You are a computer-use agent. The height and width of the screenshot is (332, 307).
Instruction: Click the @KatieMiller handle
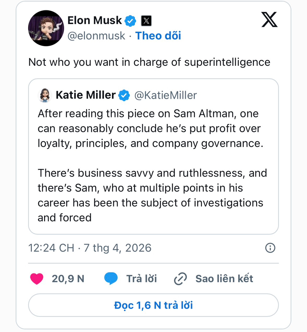165,95
